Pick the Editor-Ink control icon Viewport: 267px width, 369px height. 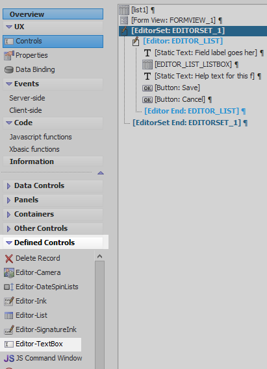coord(9,301)
